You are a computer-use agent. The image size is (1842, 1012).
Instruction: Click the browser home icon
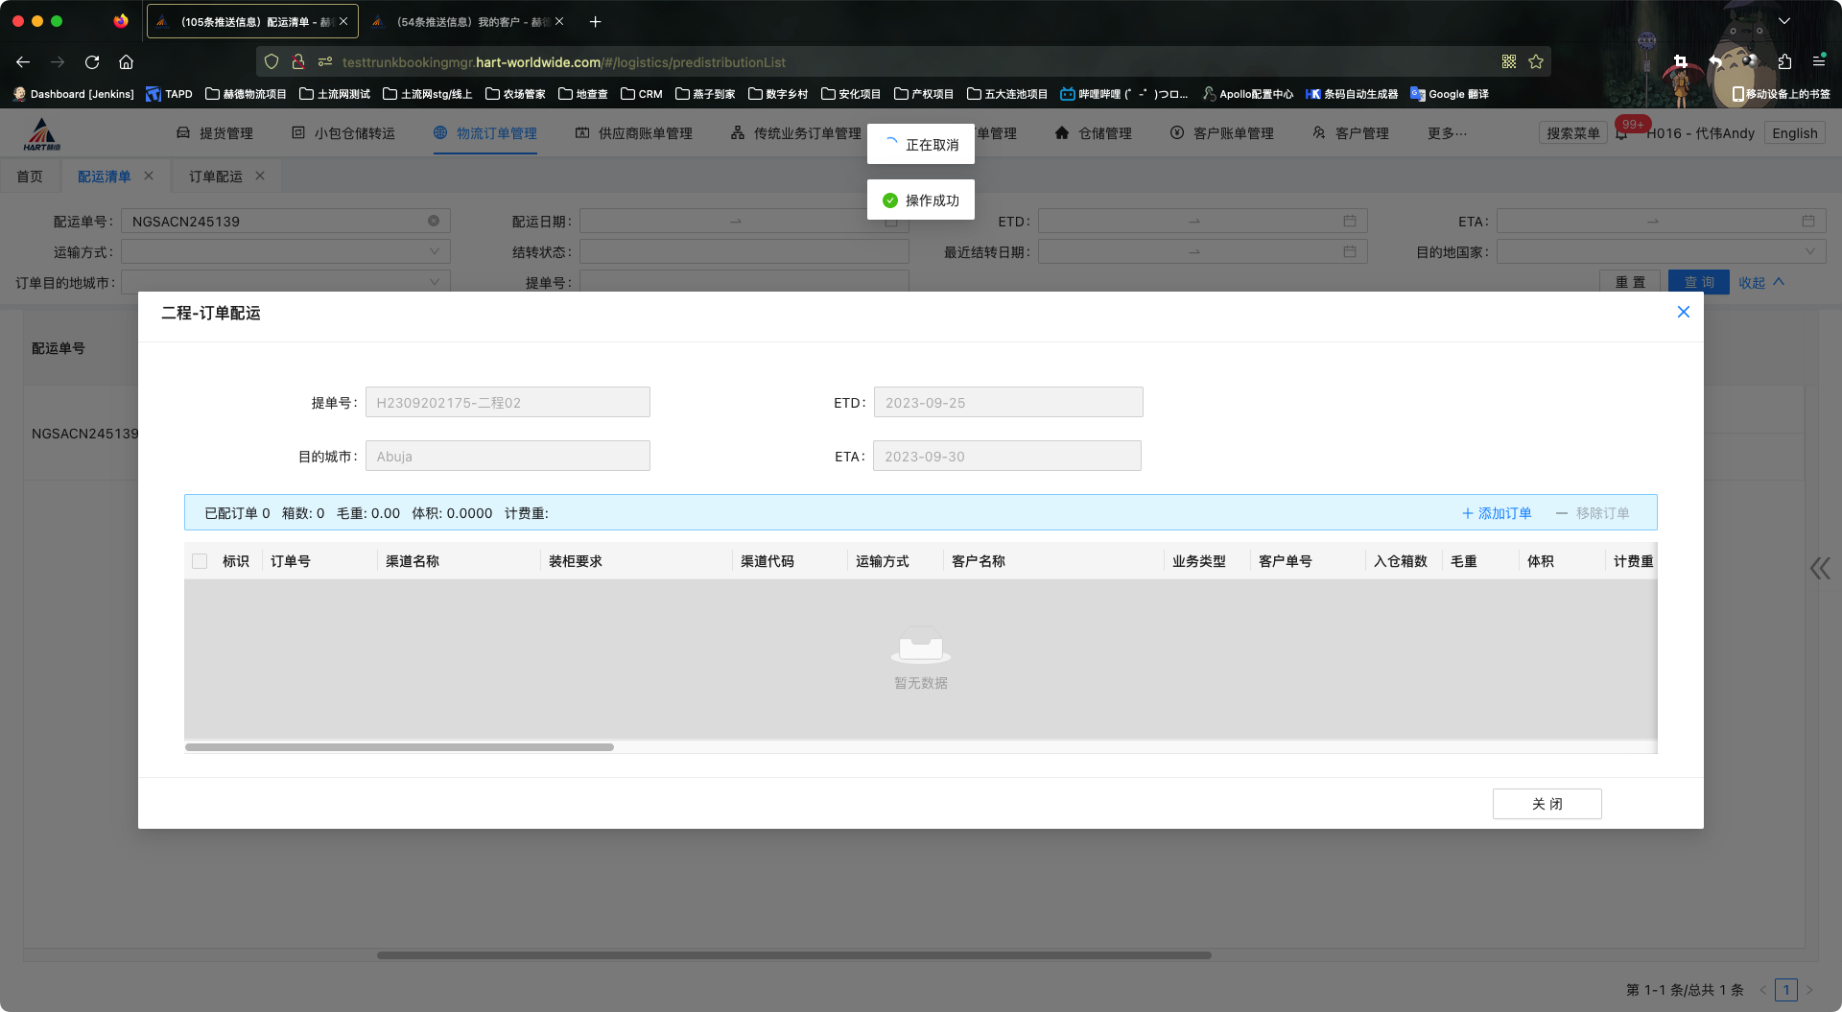coord(126,62)
